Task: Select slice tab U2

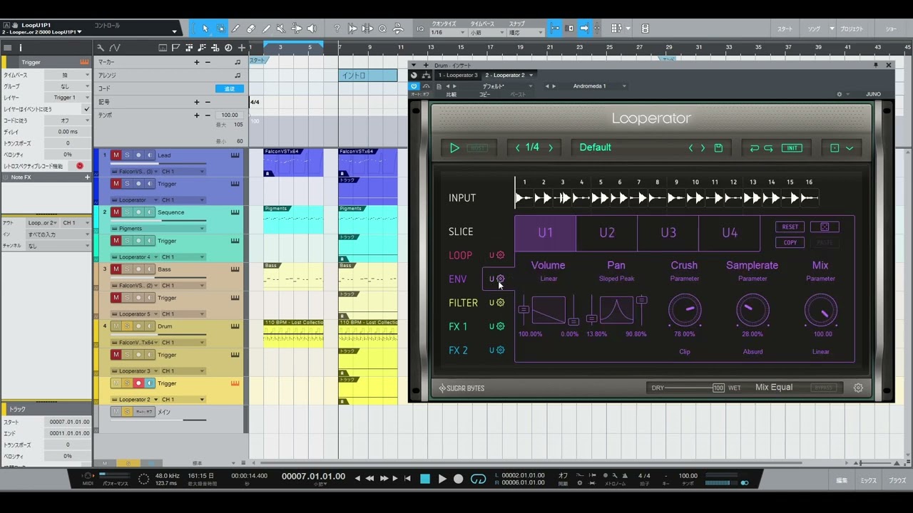Action: (x=607, y=233)
